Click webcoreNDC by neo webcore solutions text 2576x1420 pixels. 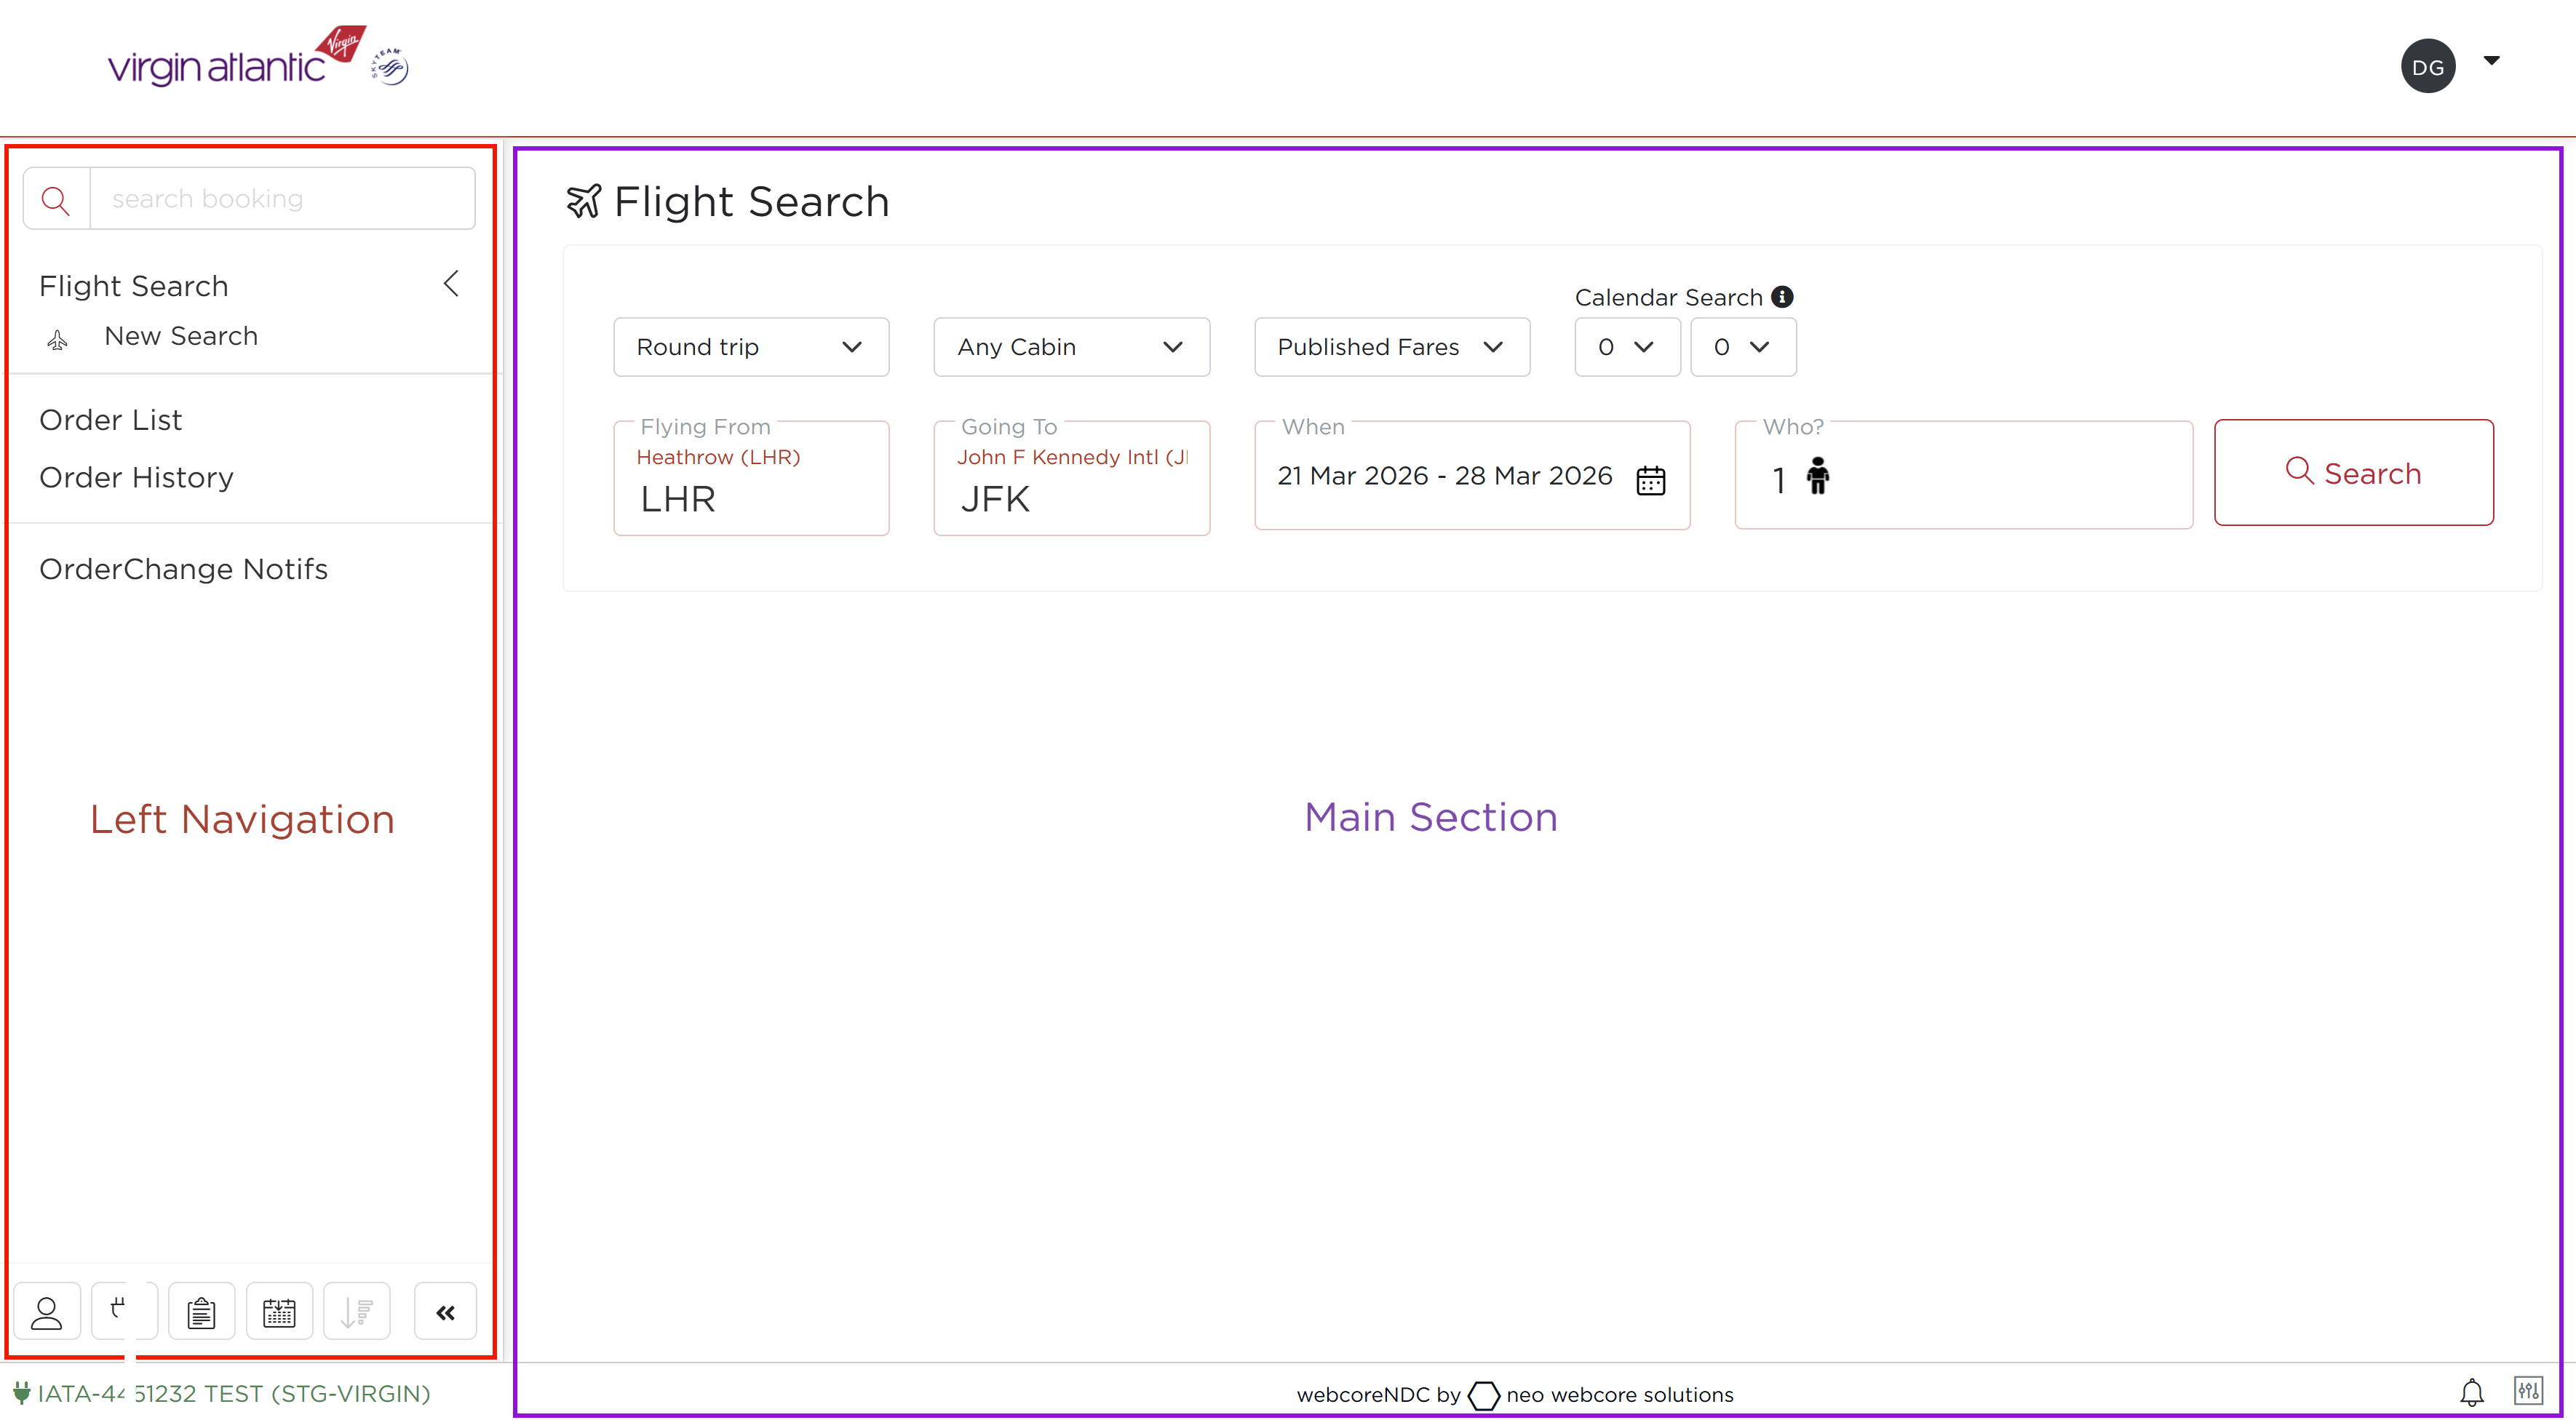[x=1515, y=1395]
